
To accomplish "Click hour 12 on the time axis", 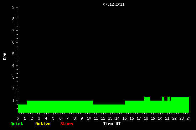I will (103, 118).
